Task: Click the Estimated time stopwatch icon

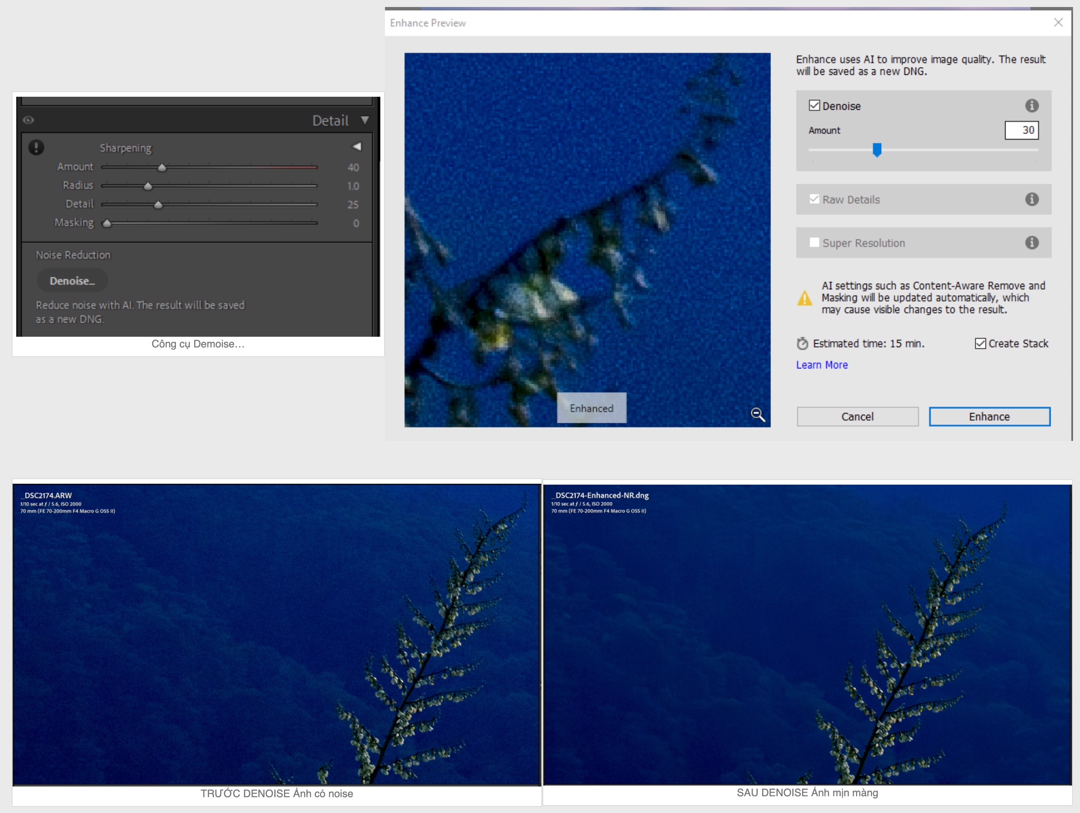Action: (802, 343)
